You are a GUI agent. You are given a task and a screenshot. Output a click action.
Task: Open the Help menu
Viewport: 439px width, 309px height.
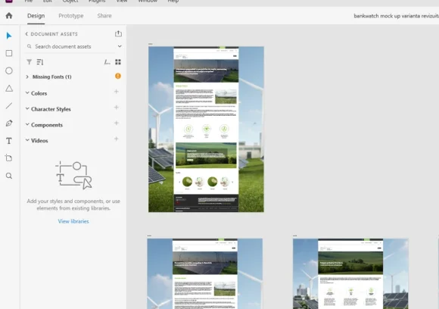(173, 2)
